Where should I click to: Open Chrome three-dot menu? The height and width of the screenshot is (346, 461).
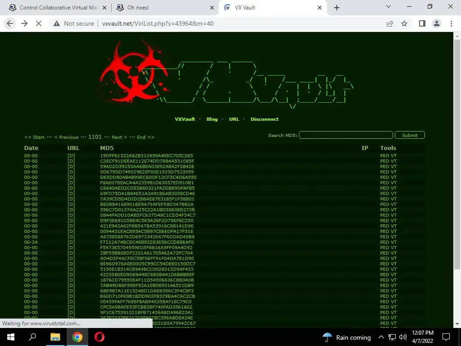(x=451, y=23)
